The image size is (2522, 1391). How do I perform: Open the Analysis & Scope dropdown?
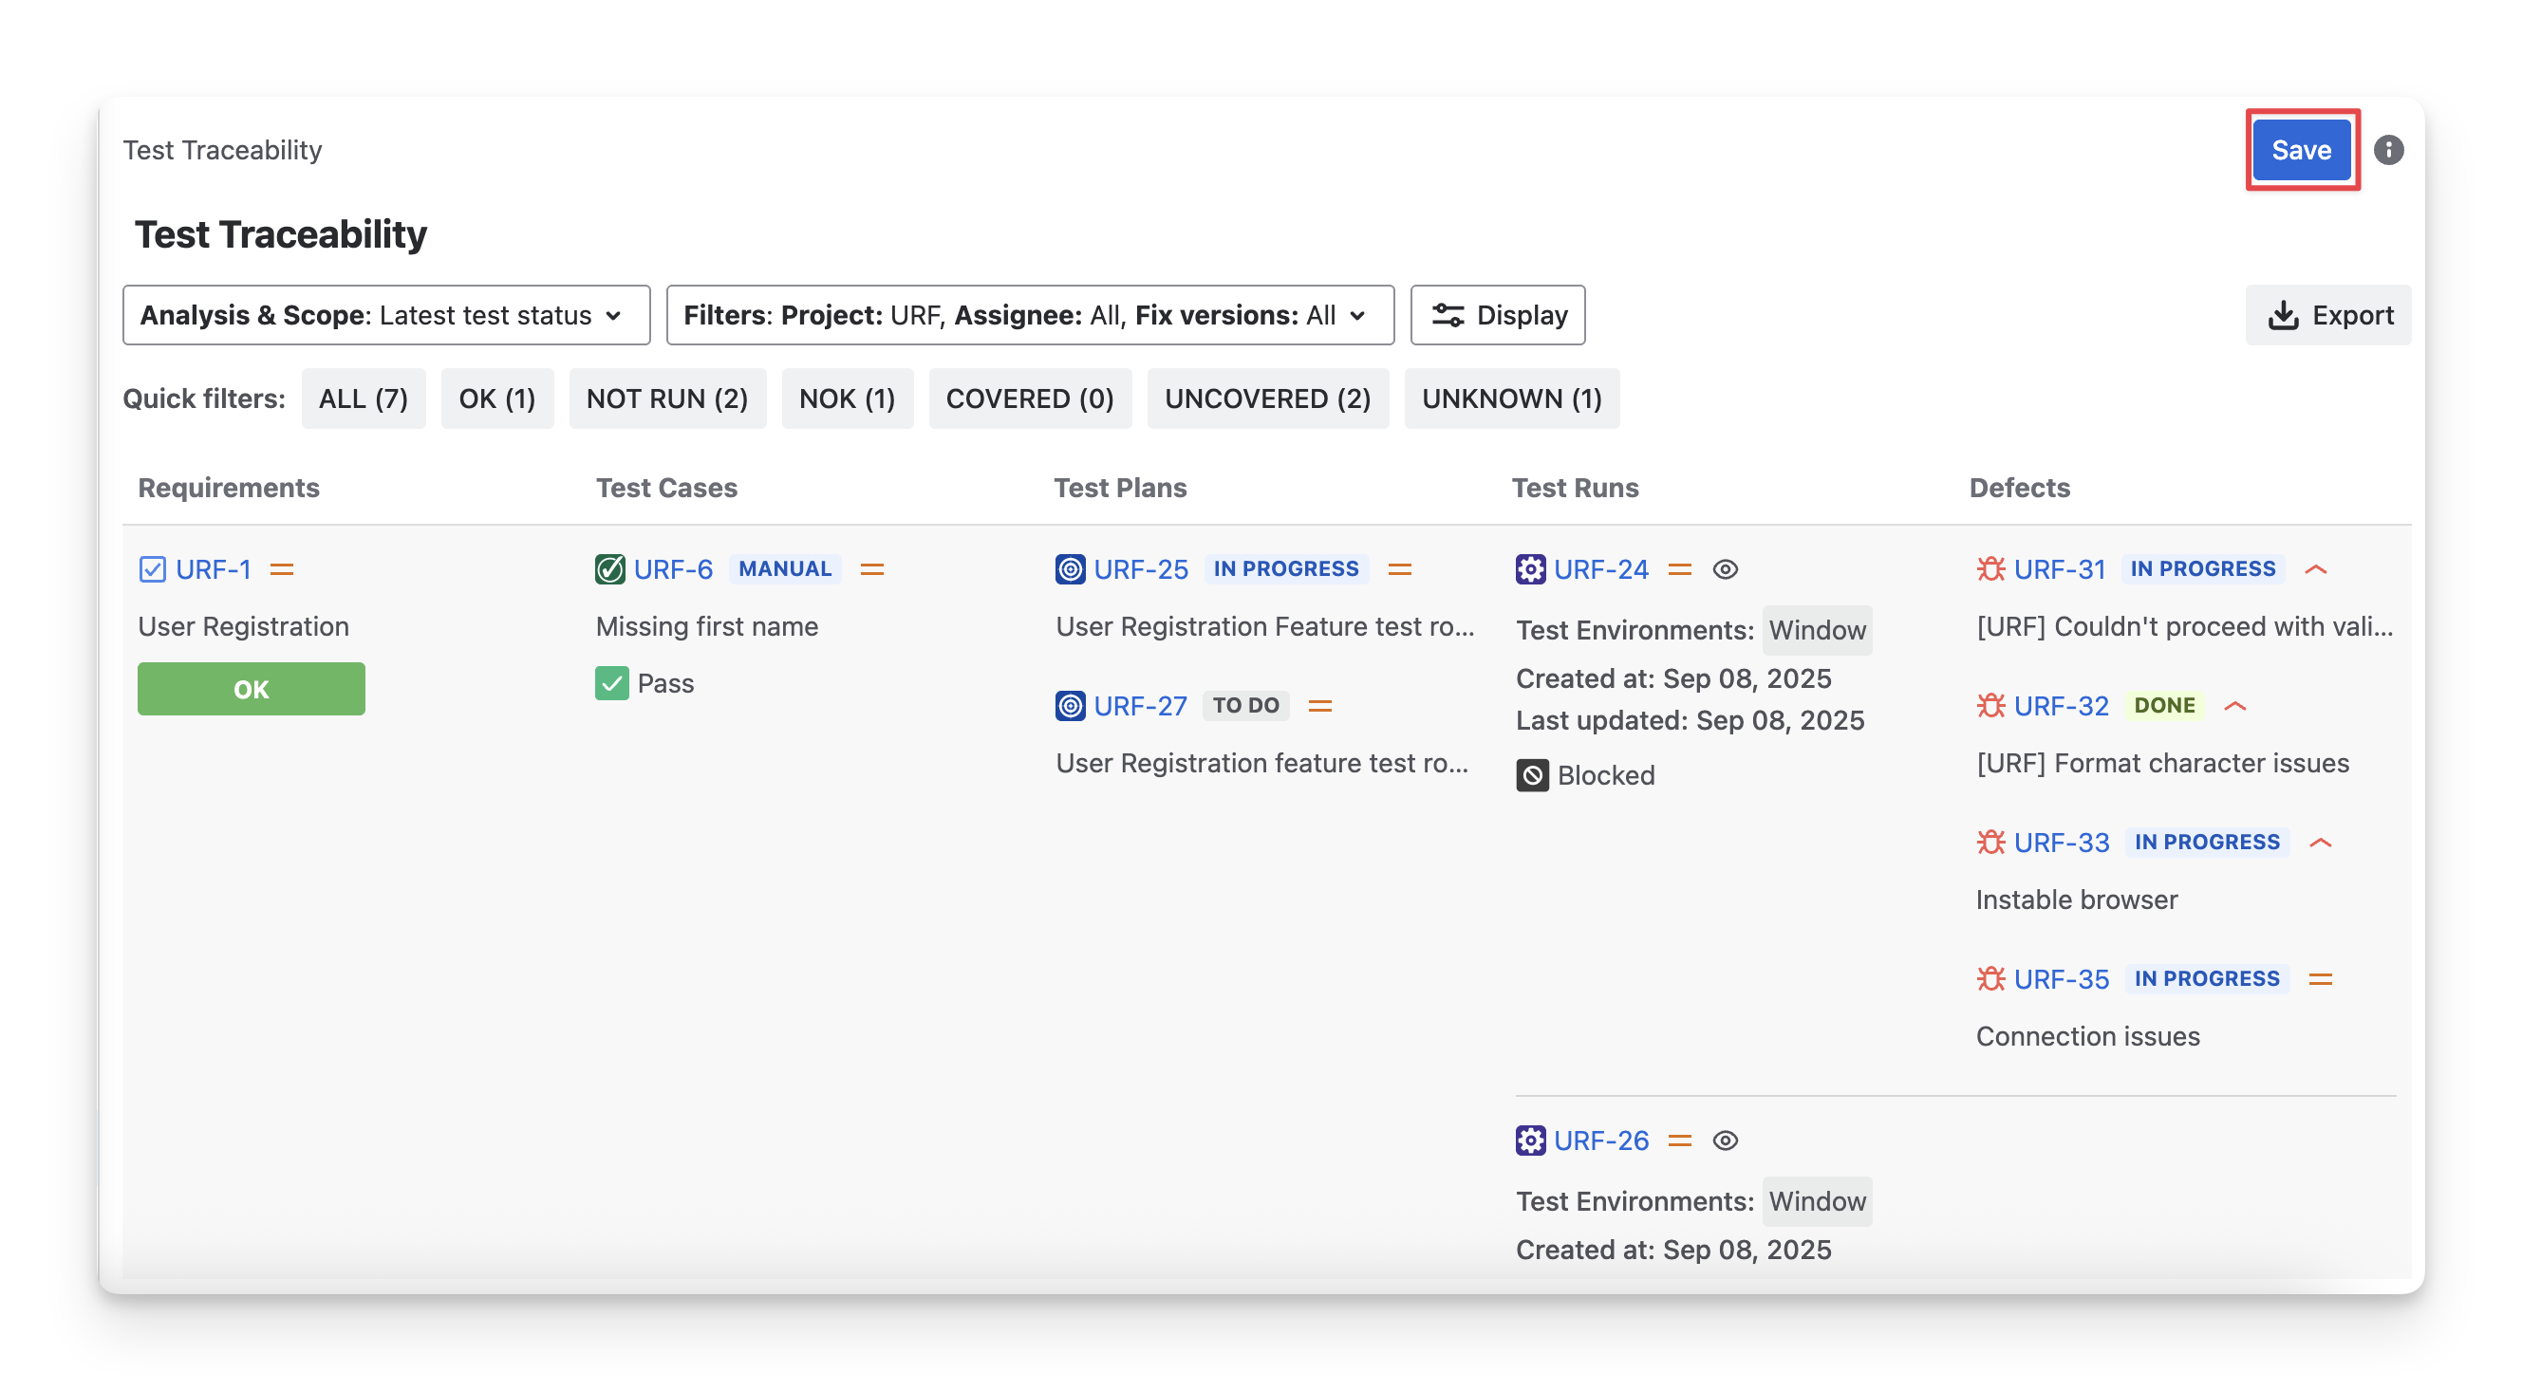[385, 315]
